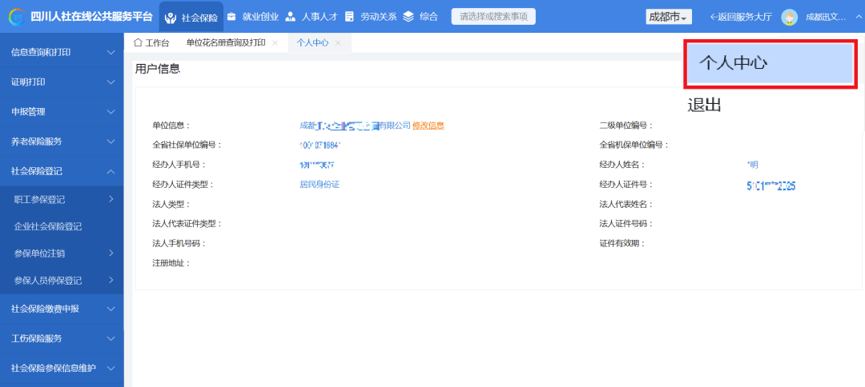
Task: Switch to the 工作台 home tab
Action: click(151, 43)
